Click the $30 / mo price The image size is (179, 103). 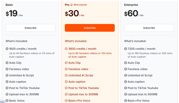(x=75, y=13)
